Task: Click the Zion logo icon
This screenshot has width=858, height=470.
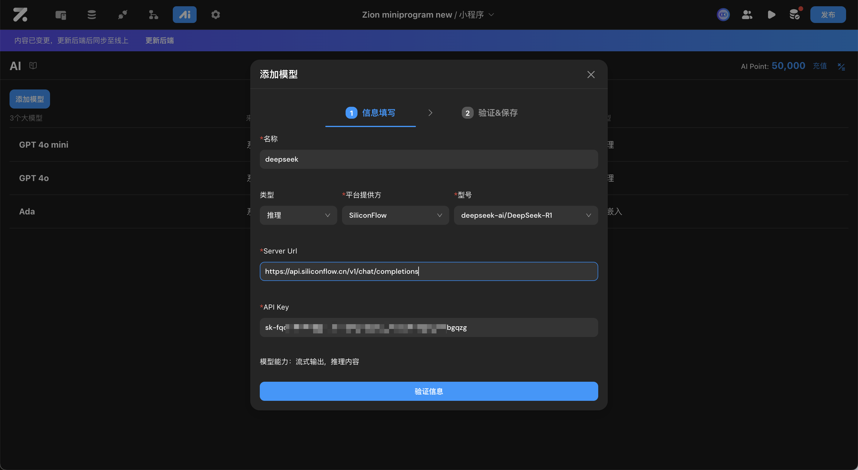Action: 20,15
